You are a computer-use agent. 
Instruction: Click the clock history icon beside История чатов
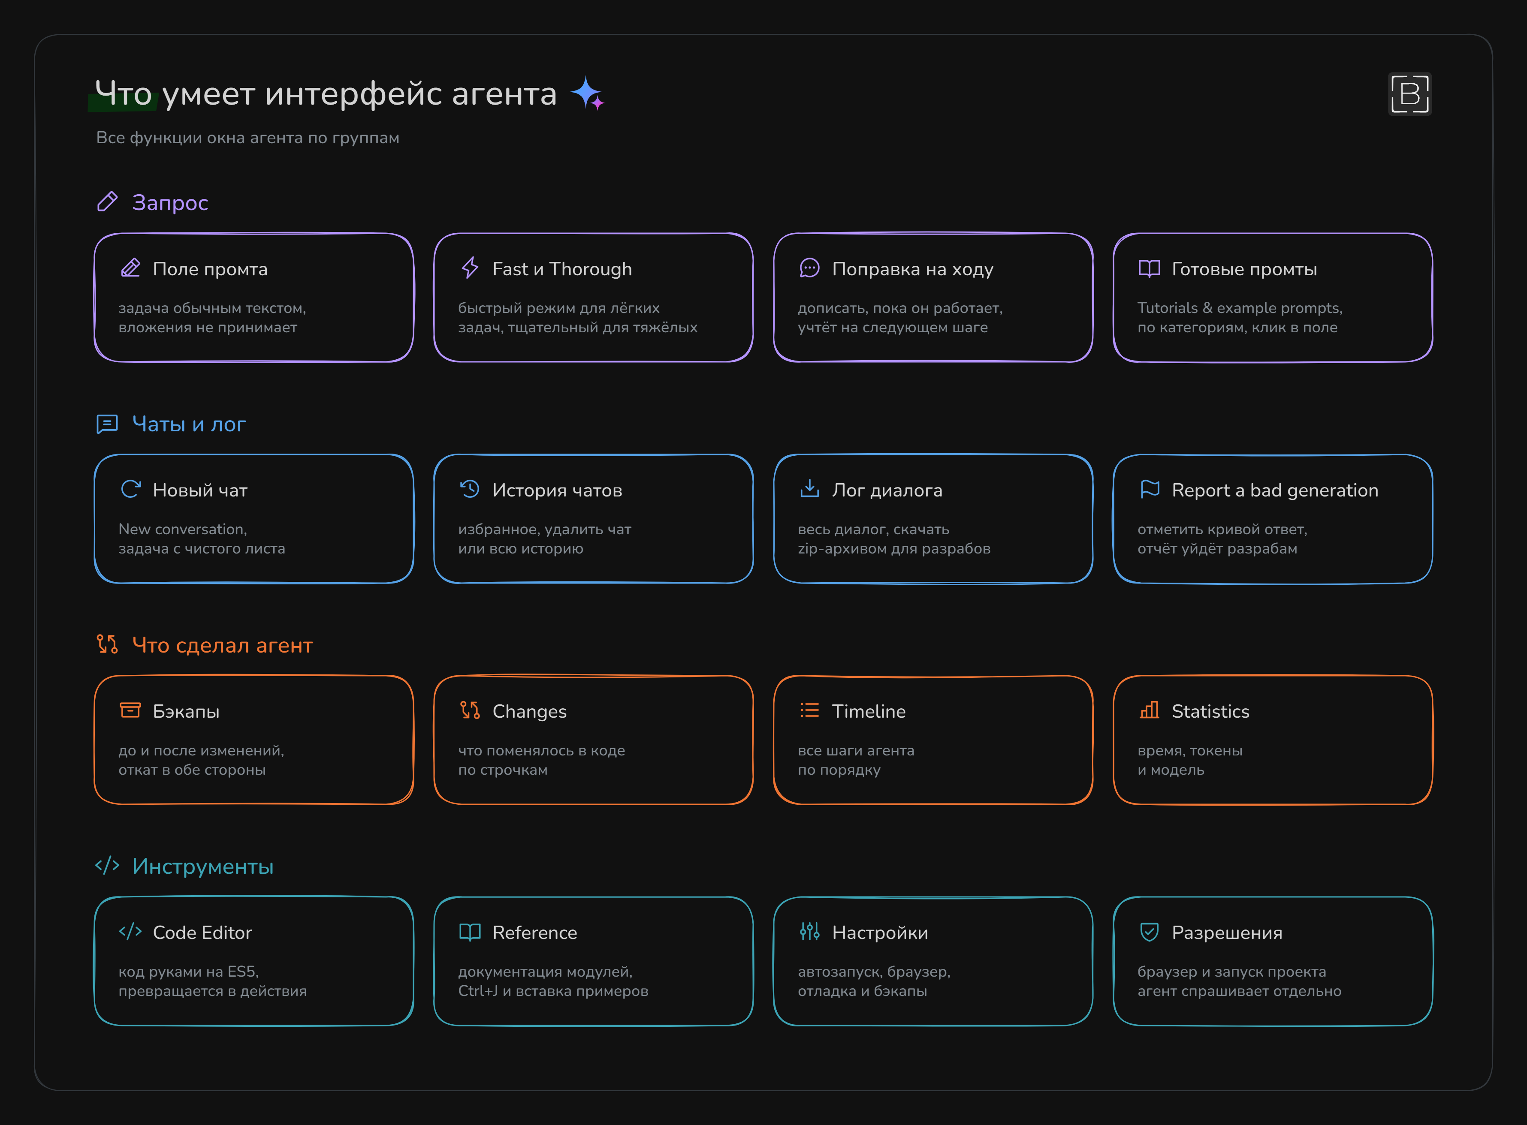pos(470,489)
